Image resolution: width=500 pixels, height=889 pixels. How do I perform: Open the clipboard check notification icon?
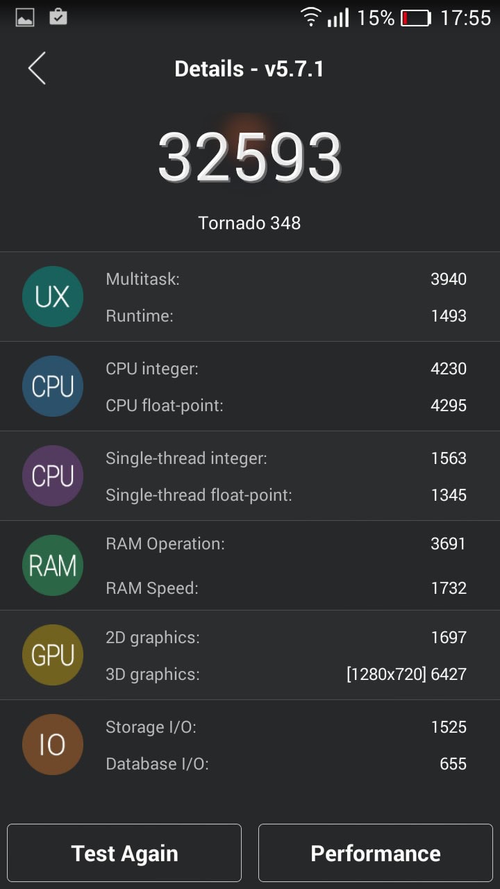[58, 17]
